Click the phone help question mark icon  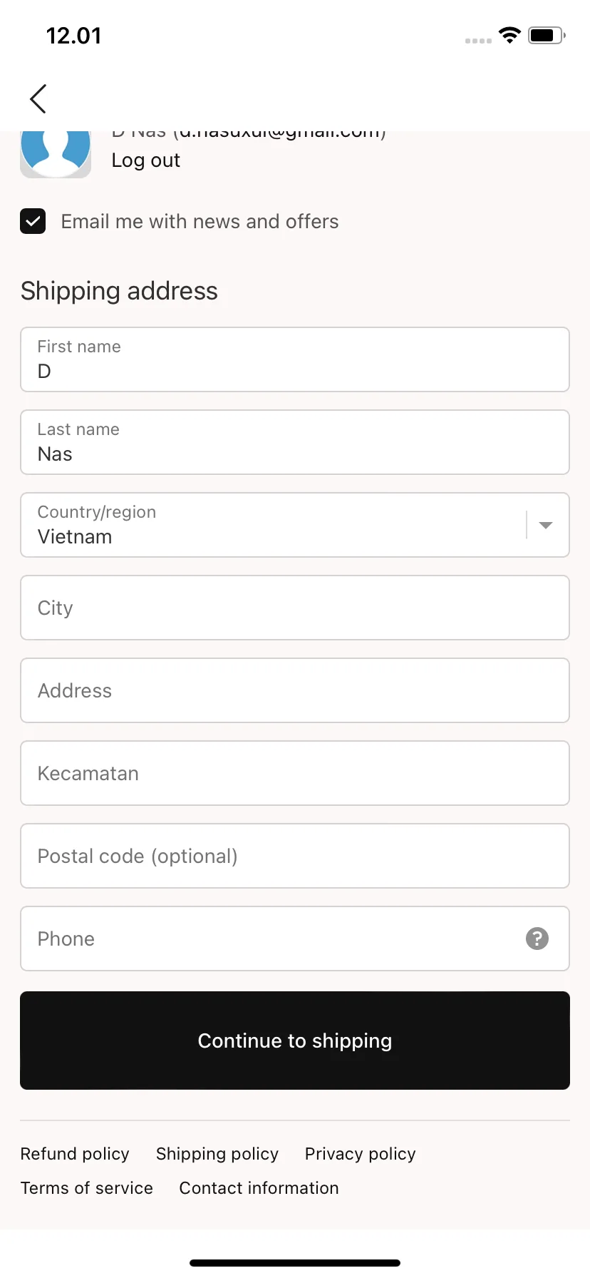[x=537, y=939]
